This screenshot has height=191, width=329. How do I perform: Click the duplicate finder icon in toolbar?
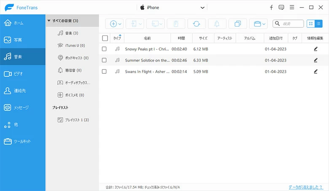click(237, 24)
